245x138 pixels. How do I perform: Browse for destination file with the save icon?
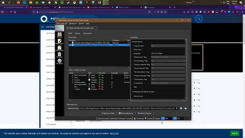pyautogui.click(x=181, y=108)
